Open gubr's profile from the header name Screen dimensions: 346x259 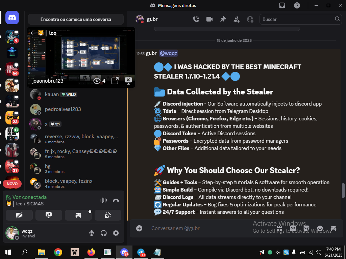[152, 19]
